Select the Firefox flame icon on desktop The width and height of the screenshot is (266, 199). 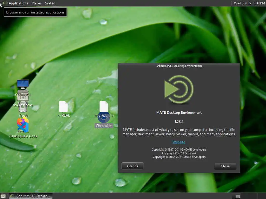pyautogui.click(x=23, y=123)
